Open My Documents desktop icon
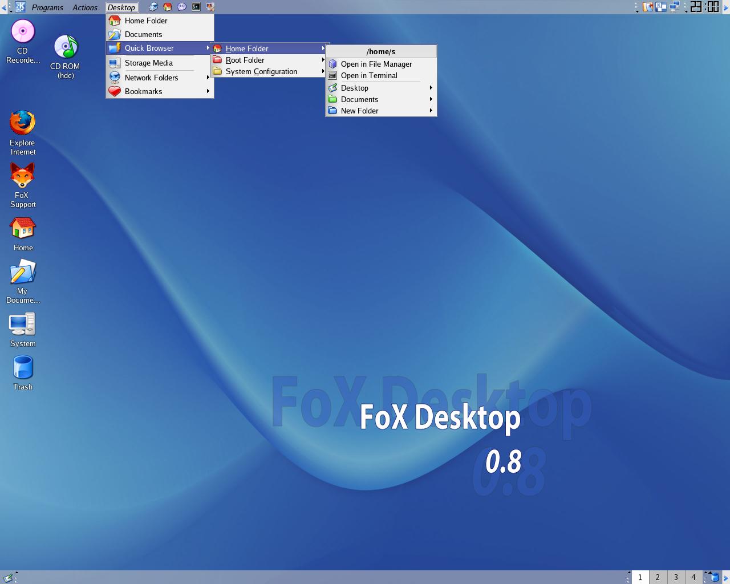730x584 pixels. pyautogui.click(x=23, y=282)
